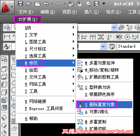
Task: Click the Standard table style field
Action: 128,47
